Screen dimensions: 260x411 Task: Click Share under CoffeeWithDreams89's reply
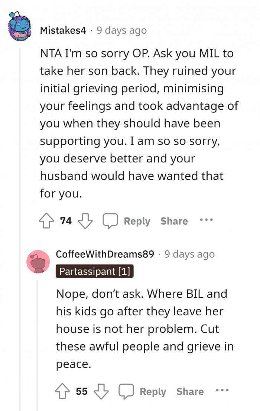pos(189,391)
